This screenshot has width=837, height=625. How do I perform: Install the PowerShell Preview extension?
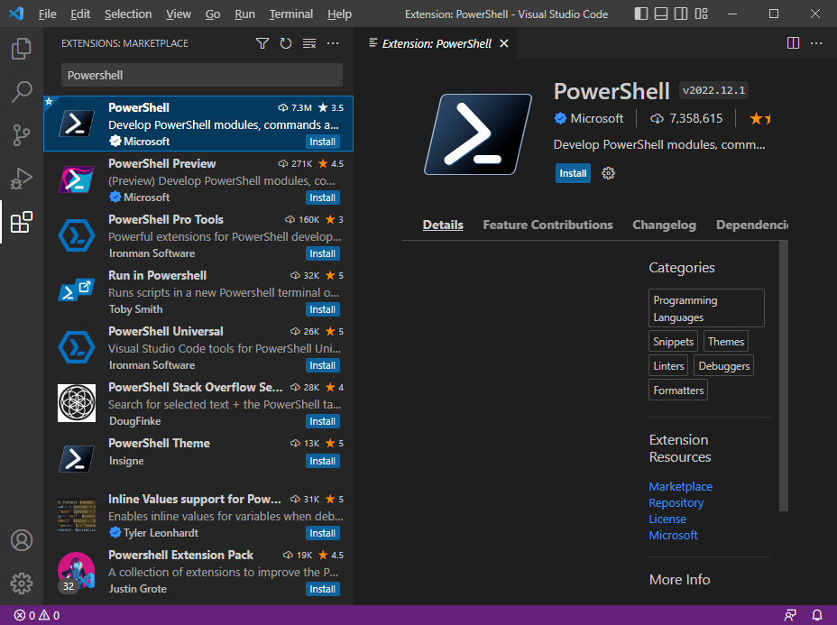(322, 198)
